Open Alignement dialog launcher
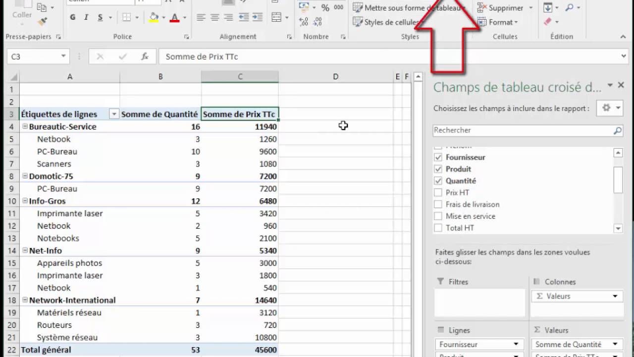 click(288, 37)
